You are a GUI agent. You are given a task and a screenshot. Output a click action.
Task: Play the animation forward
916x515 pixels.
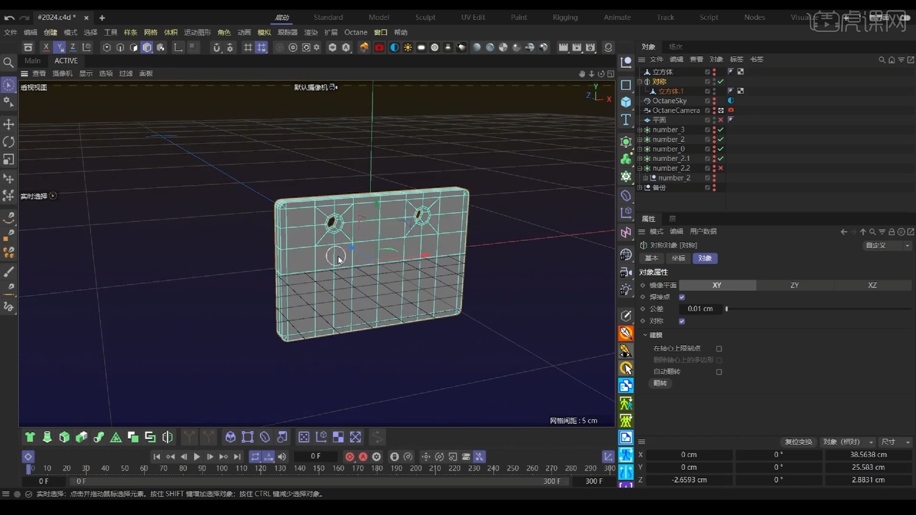point(197,456)
